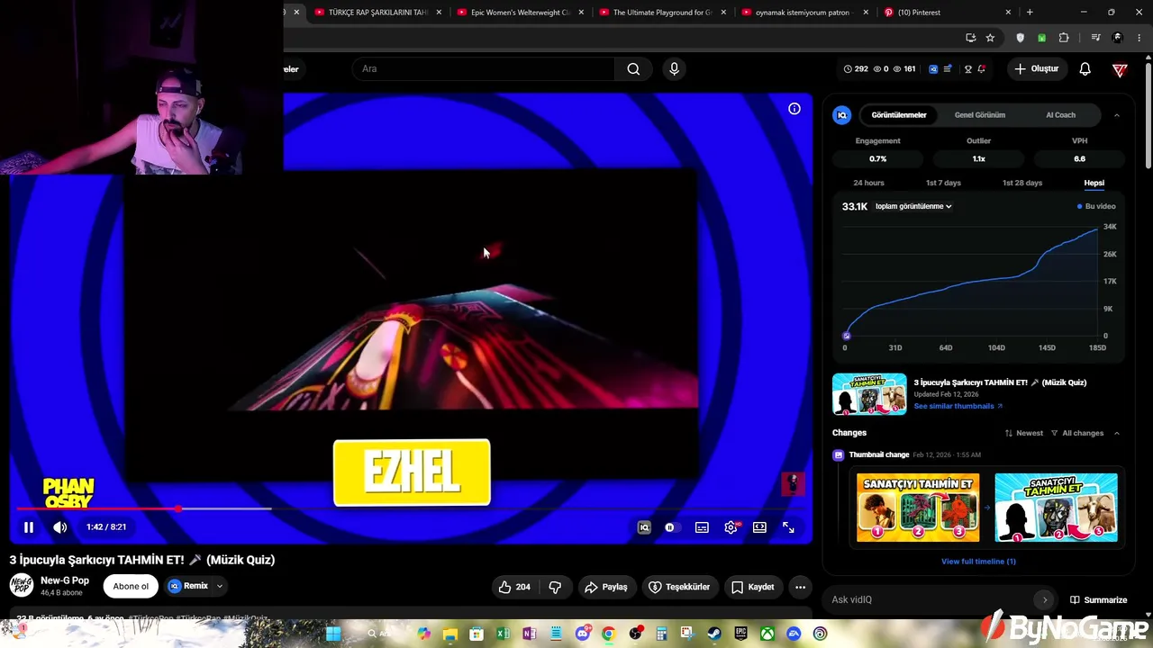Click View full timeline (1) link
Image resolution: width=1153 pixels, height=648 pixels.
pos(978,562)
